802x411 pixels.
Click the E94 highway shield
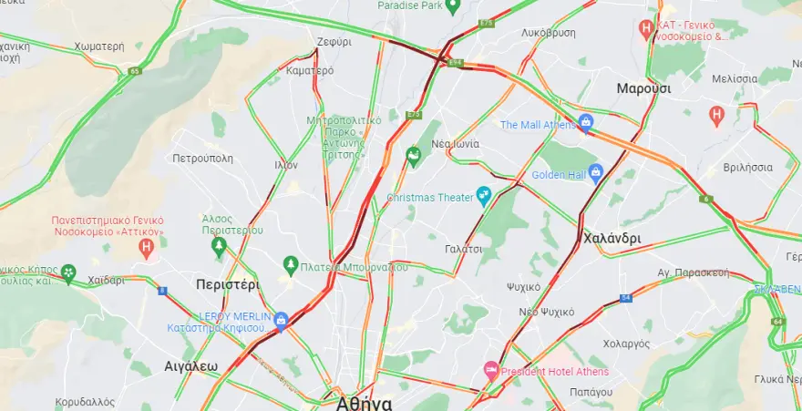(x=454, y=63)
